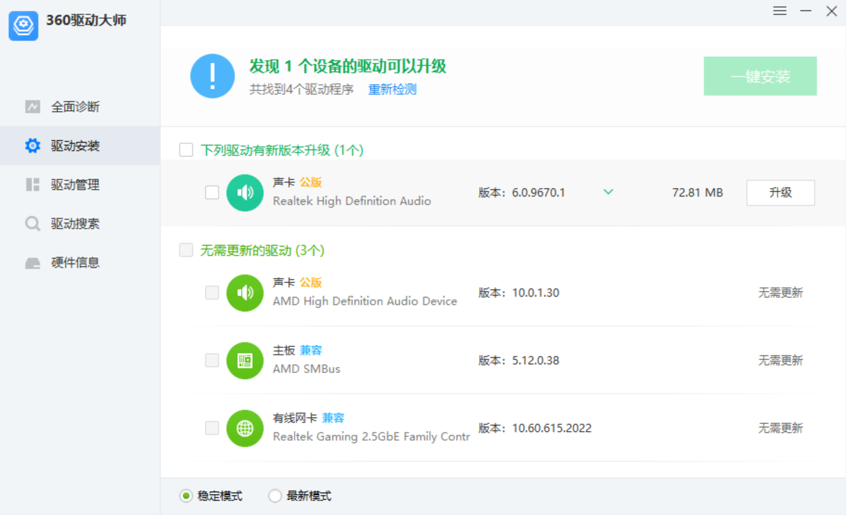Click the AMD SMBus motherboard icon
Screen dimensions: 846x515
245,360
